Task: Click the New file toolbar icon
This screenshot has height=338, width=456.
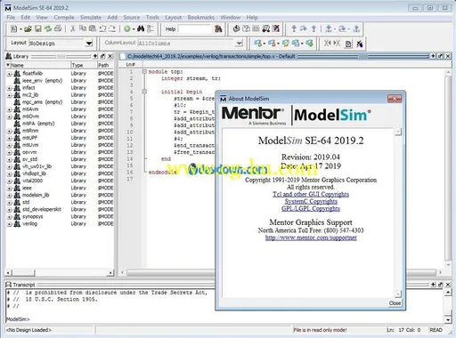Action: 13,28
